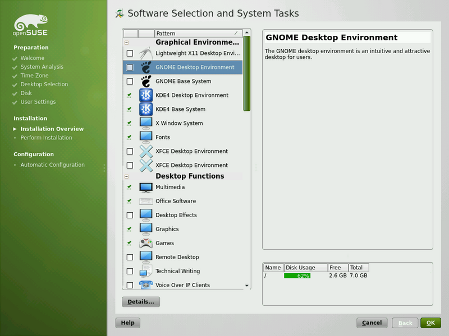The height and width of the screenshot is (336, 449).
Task: Uncheck KDE4 Desktop Environment status mark
Action: coord(130,95)
